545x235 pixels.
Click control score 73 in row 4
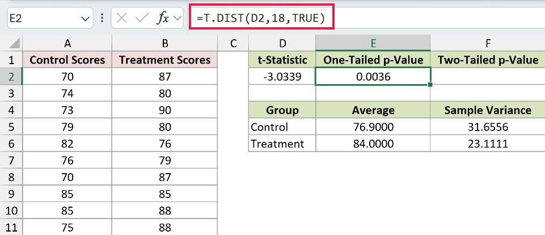click(67, 110)
